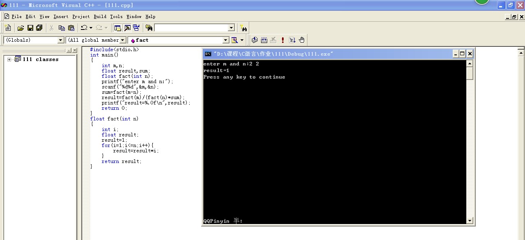Image resolution: width=525 pixels, height=240 pixels.
Task: Open the File menu
Action: point(17,17)
